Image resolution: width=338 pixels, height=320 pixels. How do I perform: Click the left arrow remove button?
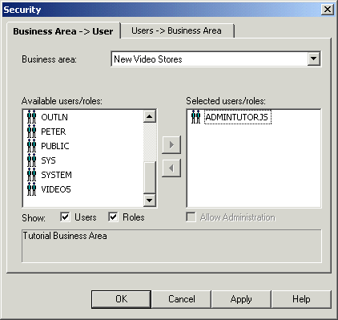[x=171, y=168]
